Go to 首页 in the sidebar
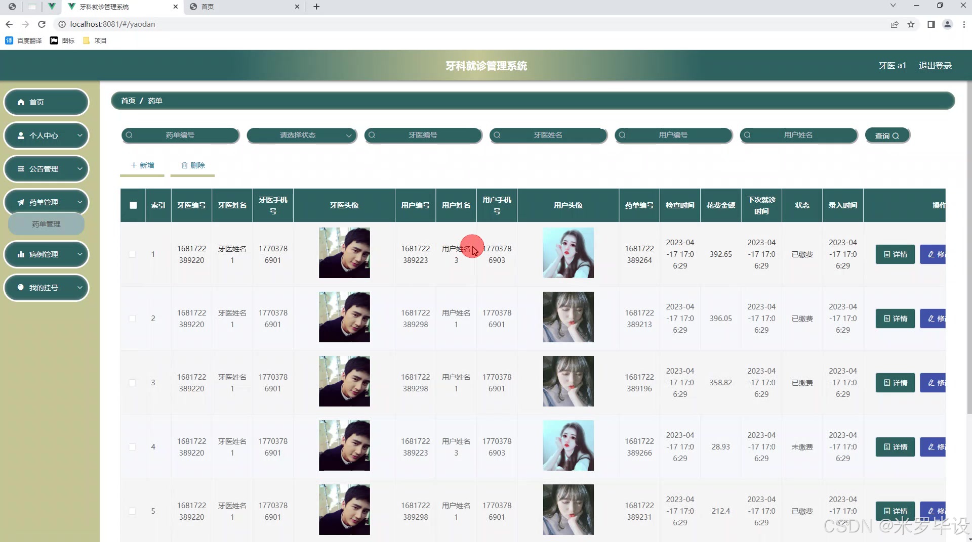Screen dimensions: 972x542 pos(46,102)
